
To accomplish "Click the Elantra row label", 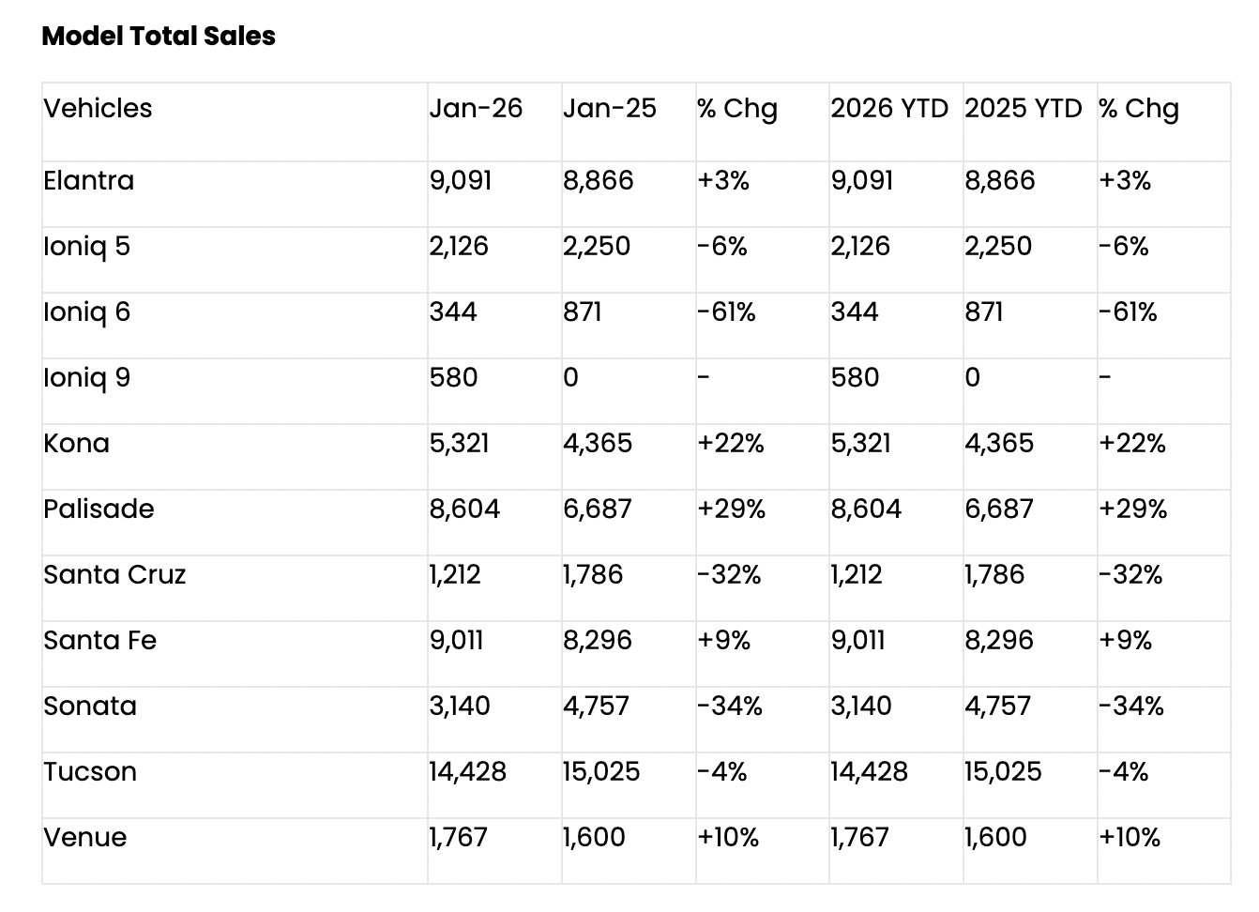I will point(88,181).
